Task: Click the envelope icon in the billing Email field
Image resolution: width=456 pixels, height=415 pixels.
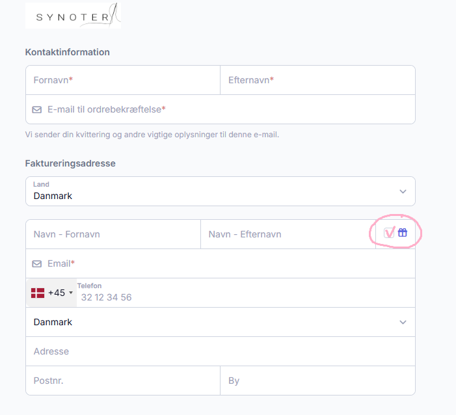Action: pos(37,263)
